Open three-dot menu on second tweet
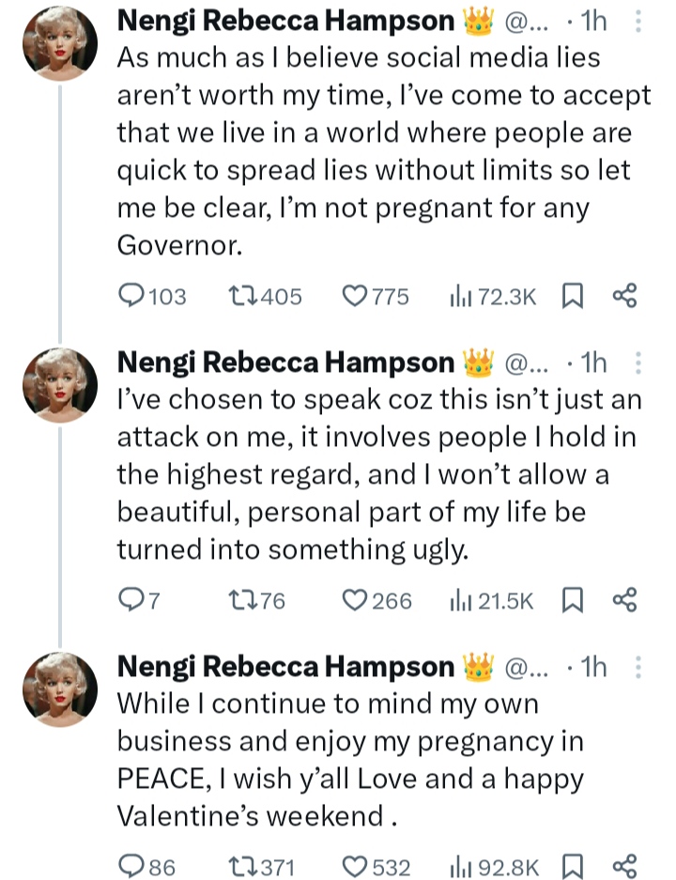 tap(638, 363)
